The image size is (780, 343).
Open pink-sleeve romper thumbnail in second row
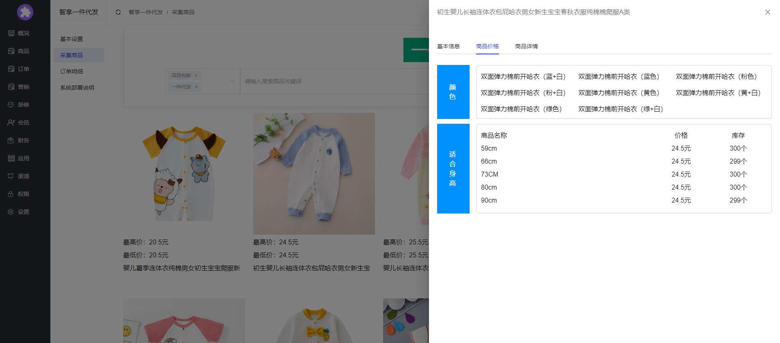click(x=184, y=321)
